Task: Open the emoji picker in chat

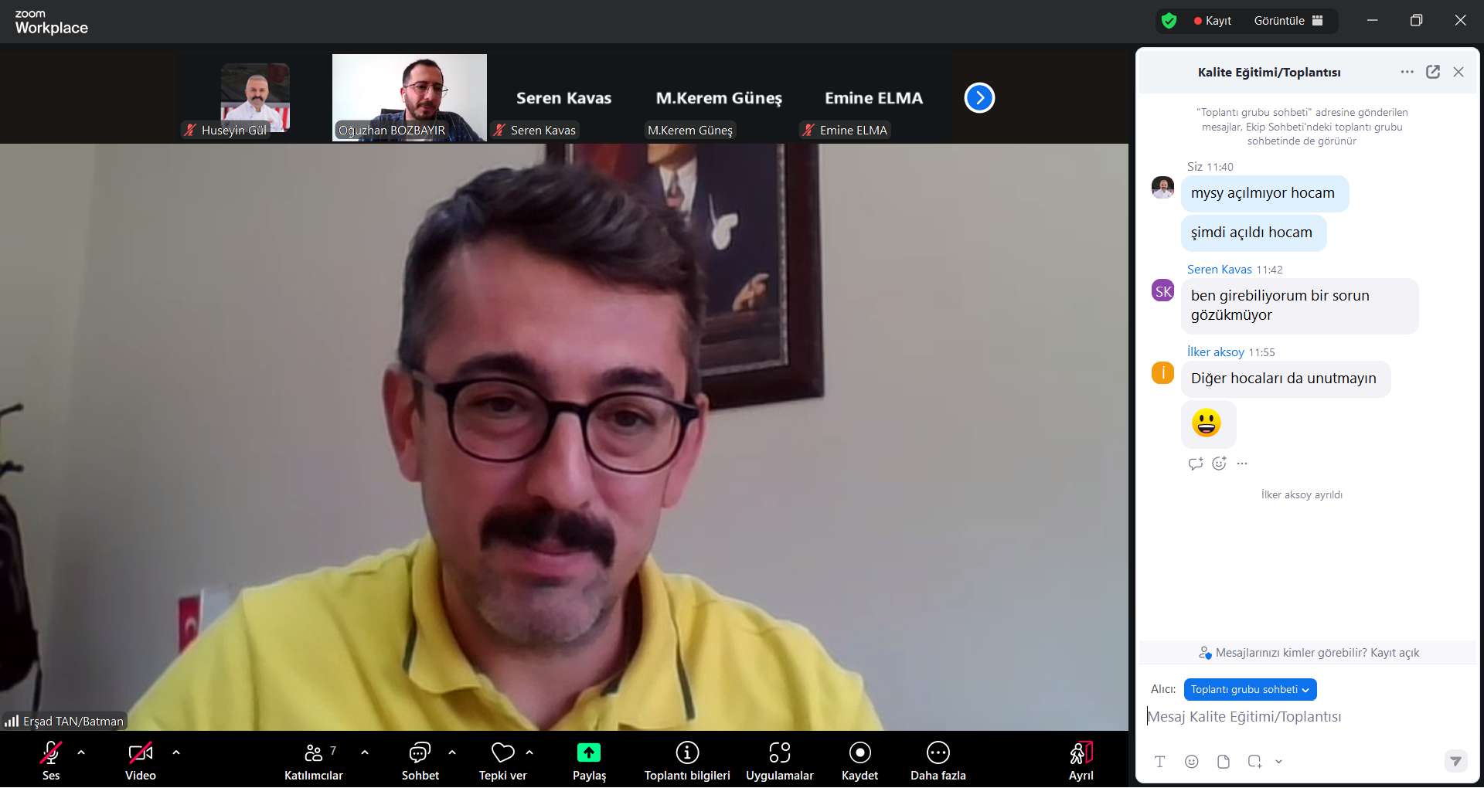Action: 1191,762
